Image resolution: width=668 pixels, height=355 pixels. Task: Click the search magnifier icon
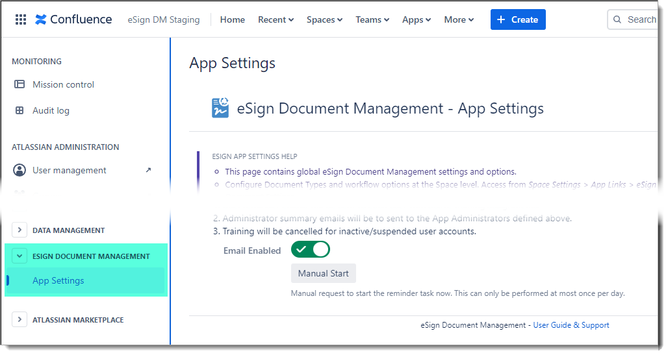(618, 19)
